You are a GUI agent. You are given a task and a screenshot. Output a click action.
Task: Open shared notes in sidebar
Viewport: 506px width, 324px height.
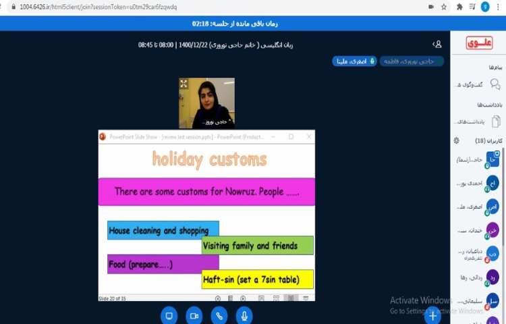[478, 122]
